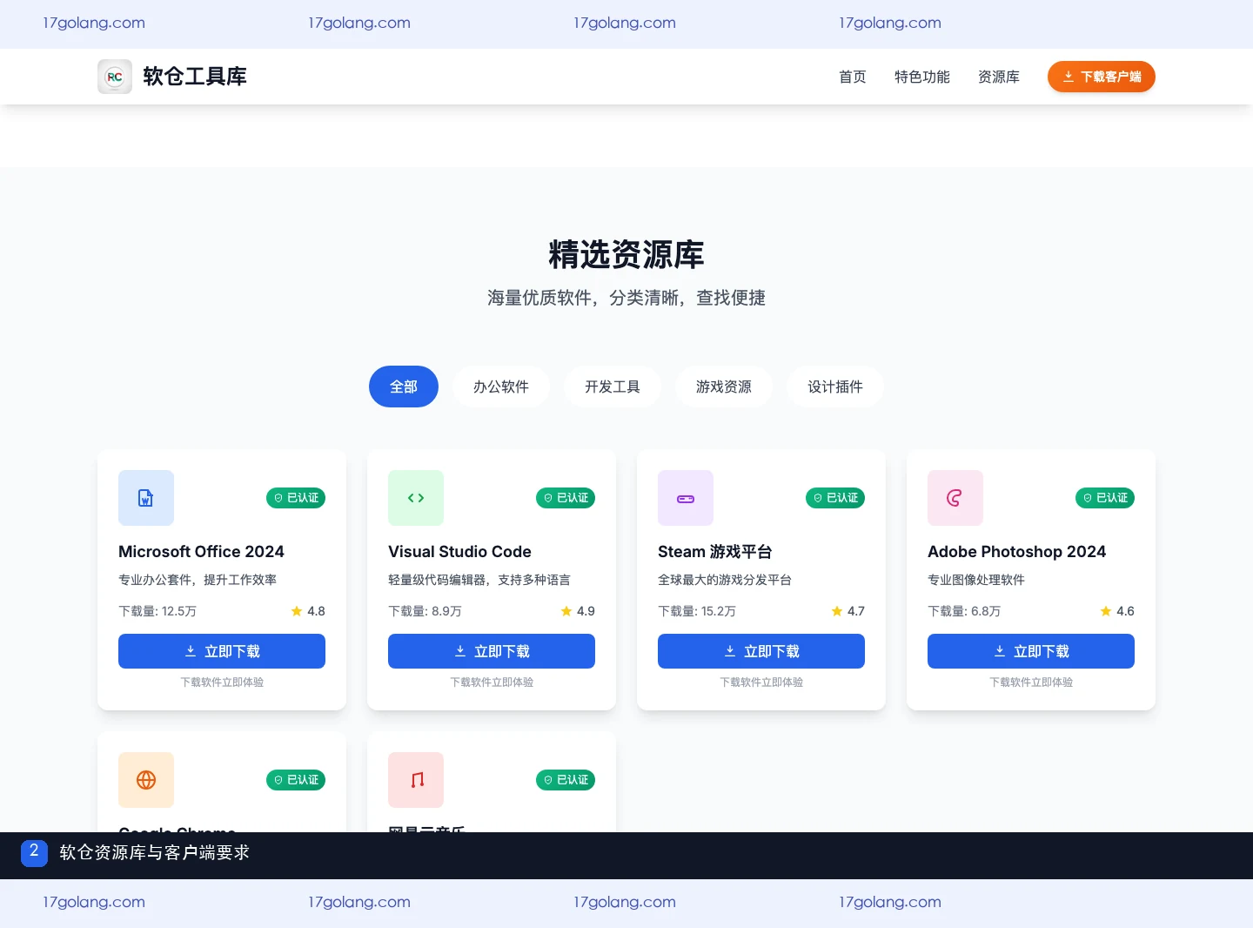Click the Adobe Photoshop 2024 title

(x=1016, y=552)
